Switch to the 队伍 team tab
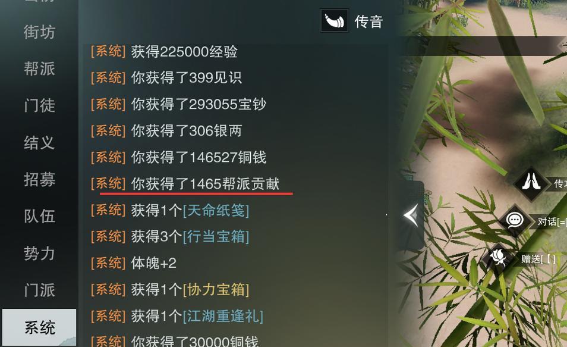567x347 pixels. (x=39, y=216)
